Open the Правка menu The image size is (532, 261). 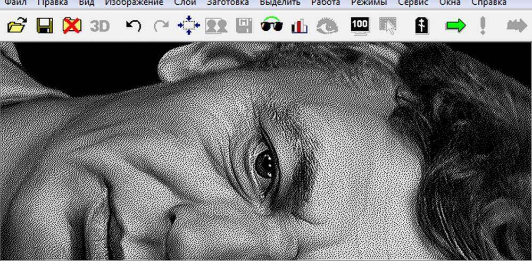point(52,3)
